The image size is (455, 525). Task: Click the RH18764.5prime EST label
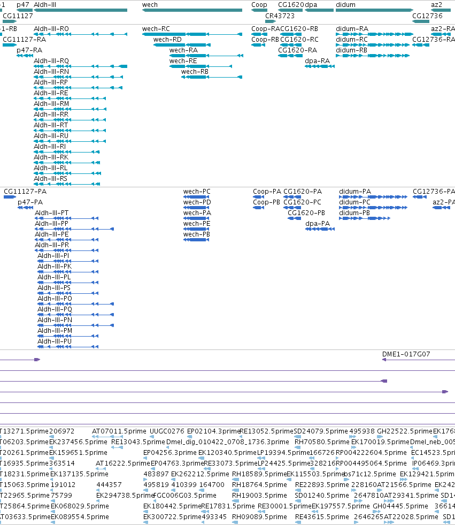(260, 485)
